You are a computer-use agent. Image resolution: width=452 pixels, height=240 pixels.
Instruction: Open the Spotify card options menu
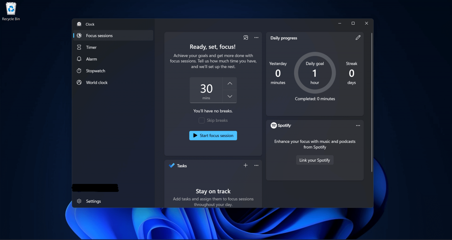tap(358, 125)
